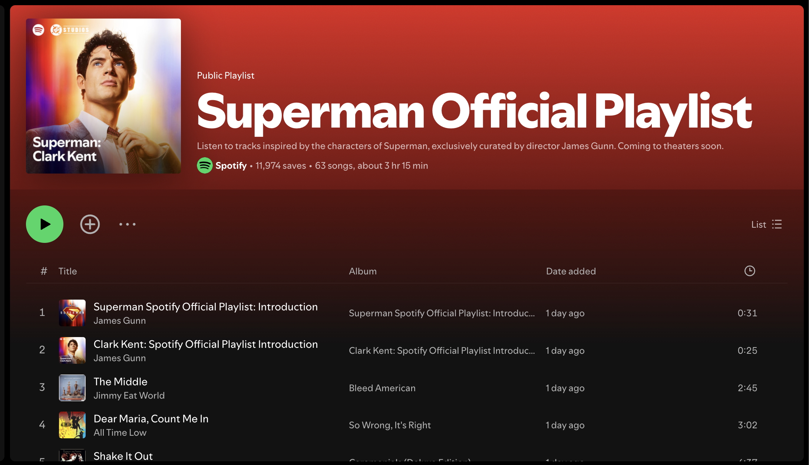Click 1 day ago in The Middle row
The image size is (809, 465).
point(565,388)
